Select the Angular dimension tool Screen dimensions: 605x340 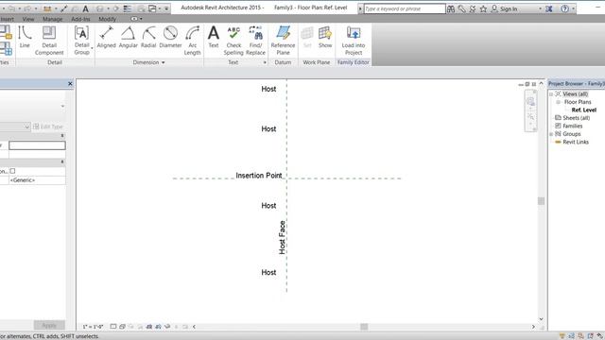point(129,38)
